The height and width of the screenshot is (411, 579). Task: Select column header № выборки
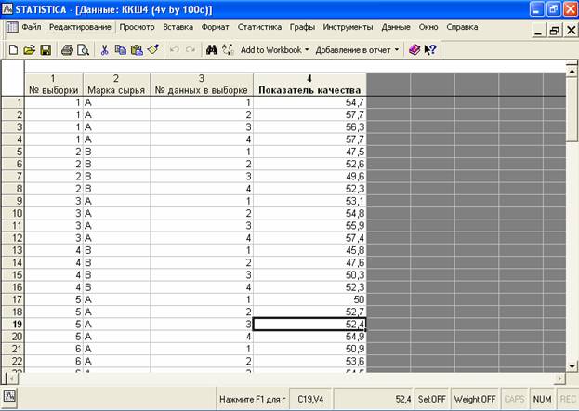54,85
